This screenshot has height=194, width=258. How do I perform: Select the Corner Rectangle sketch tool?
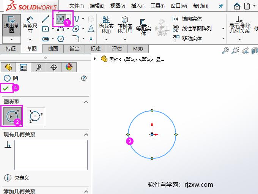tap(46, 29)
